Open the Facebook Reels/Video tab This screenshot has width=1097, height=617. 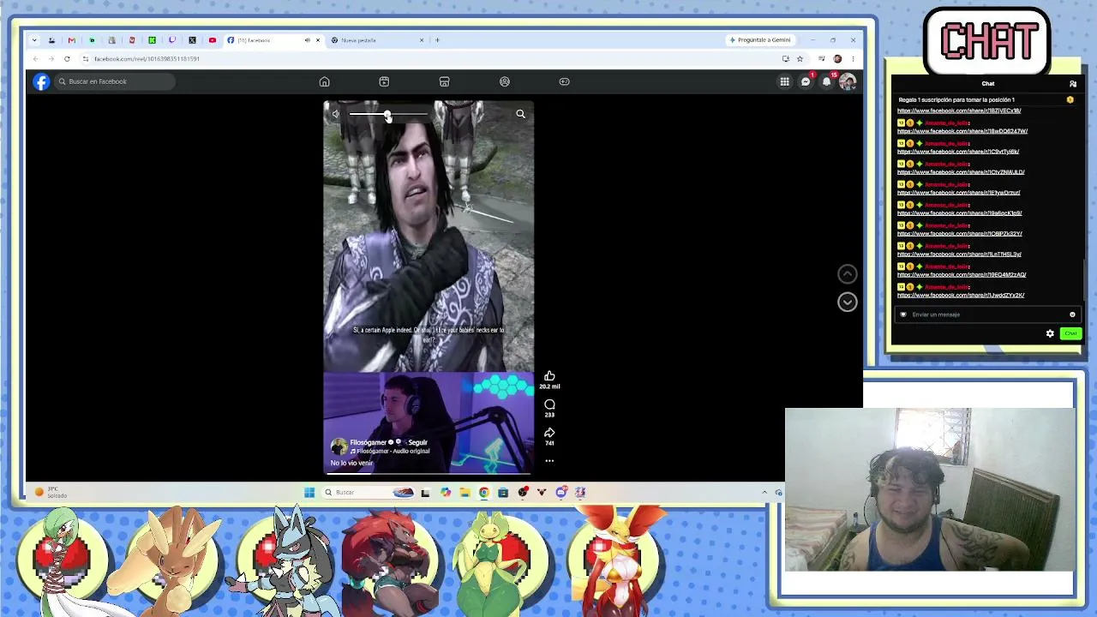click(x=384, y=81)
